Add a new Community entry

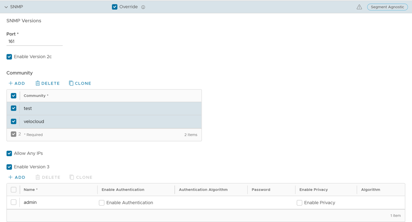17,83
